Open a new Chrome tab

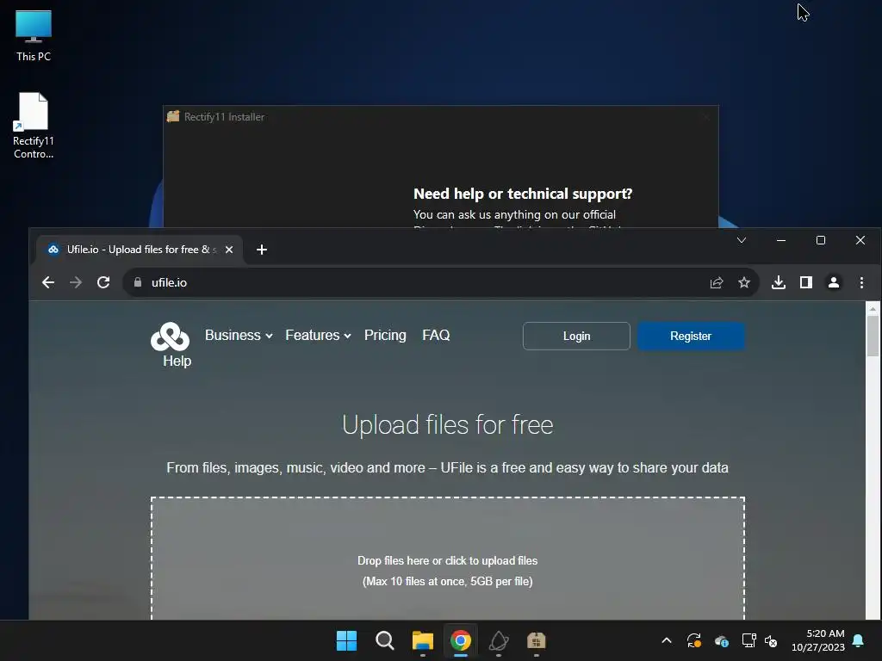(x=262, y=250)
